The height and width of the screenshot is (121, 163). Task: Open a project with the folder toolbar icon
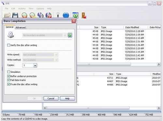pyautogui.click(x=7, y=15)
